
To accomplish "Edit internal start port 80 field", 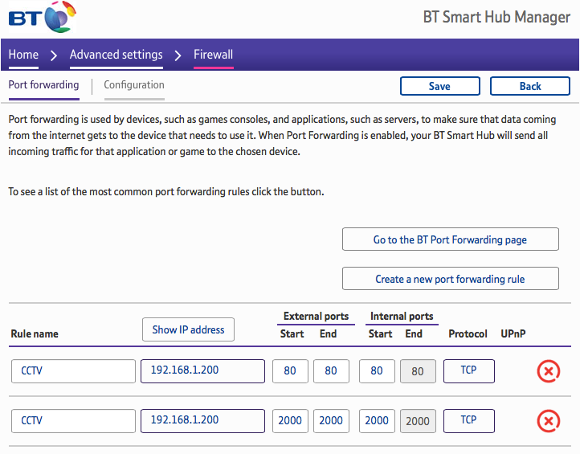I will (x=377, y=371).
